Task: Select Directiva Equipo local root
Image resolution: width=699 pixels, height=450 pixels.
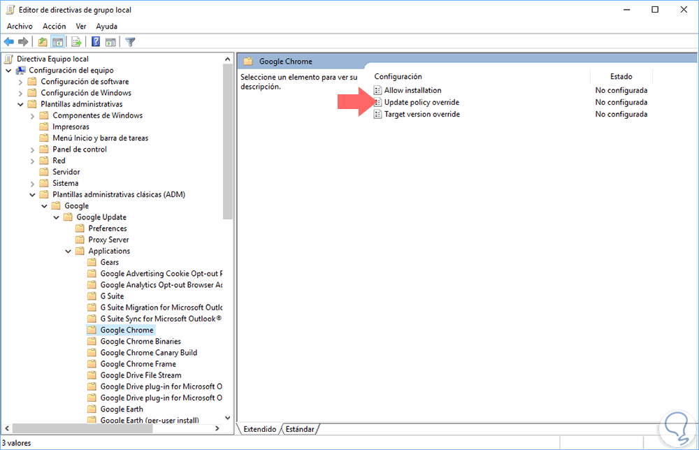Action: [52, 59]
